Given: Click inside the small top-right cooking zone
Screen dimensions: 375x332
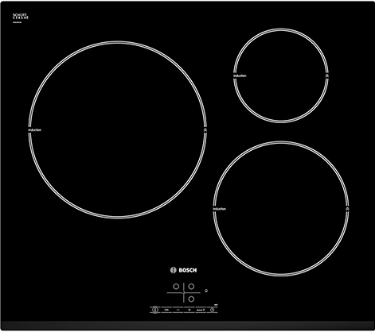Looking at the screenshot, I should click(281, 75).
